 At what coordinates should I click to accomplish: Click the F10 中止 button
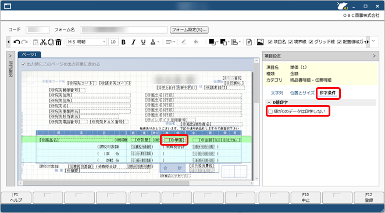306,197
